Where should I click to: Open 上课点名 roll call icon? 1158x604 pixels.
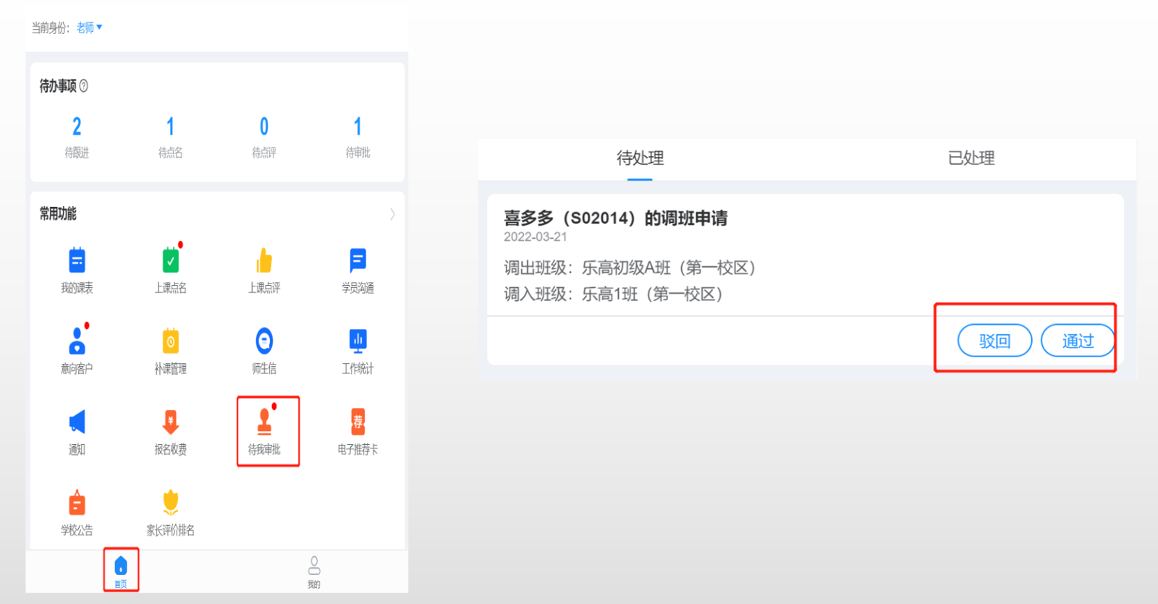[171, 260]
